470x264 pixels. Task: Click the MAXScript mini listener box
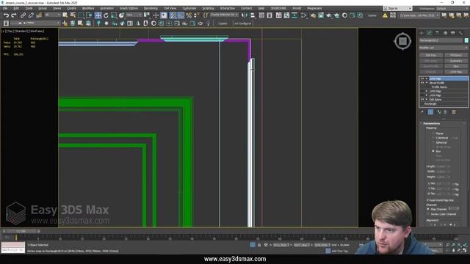click(13, 248)
